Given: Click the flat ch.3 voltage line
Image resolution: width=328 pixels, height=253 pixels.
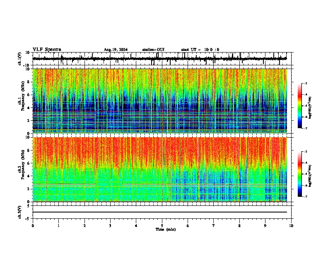Looking at the screenshot, I should 159,212.
